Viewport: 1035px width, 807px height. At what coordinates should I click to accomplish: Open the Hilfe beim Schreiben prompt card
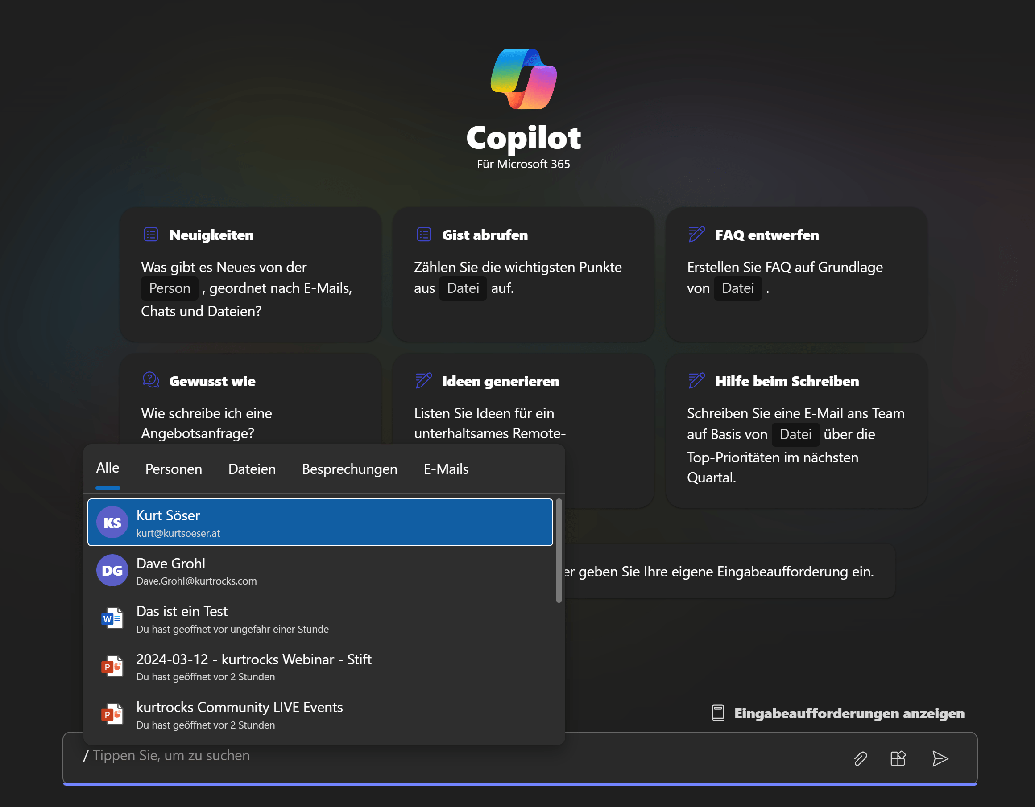click(796, 430)
